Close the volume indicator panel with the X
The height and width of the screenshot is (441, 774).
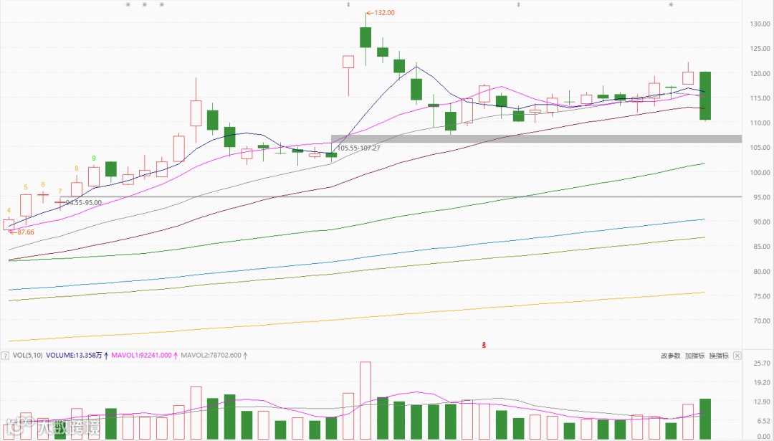[737, 356]
